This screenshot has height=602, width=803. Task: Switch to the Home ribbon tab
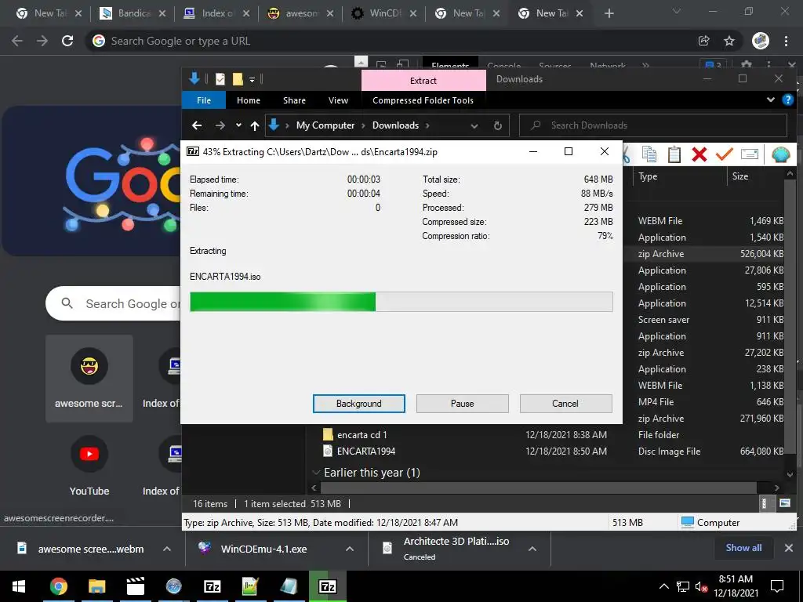point(249,100)
